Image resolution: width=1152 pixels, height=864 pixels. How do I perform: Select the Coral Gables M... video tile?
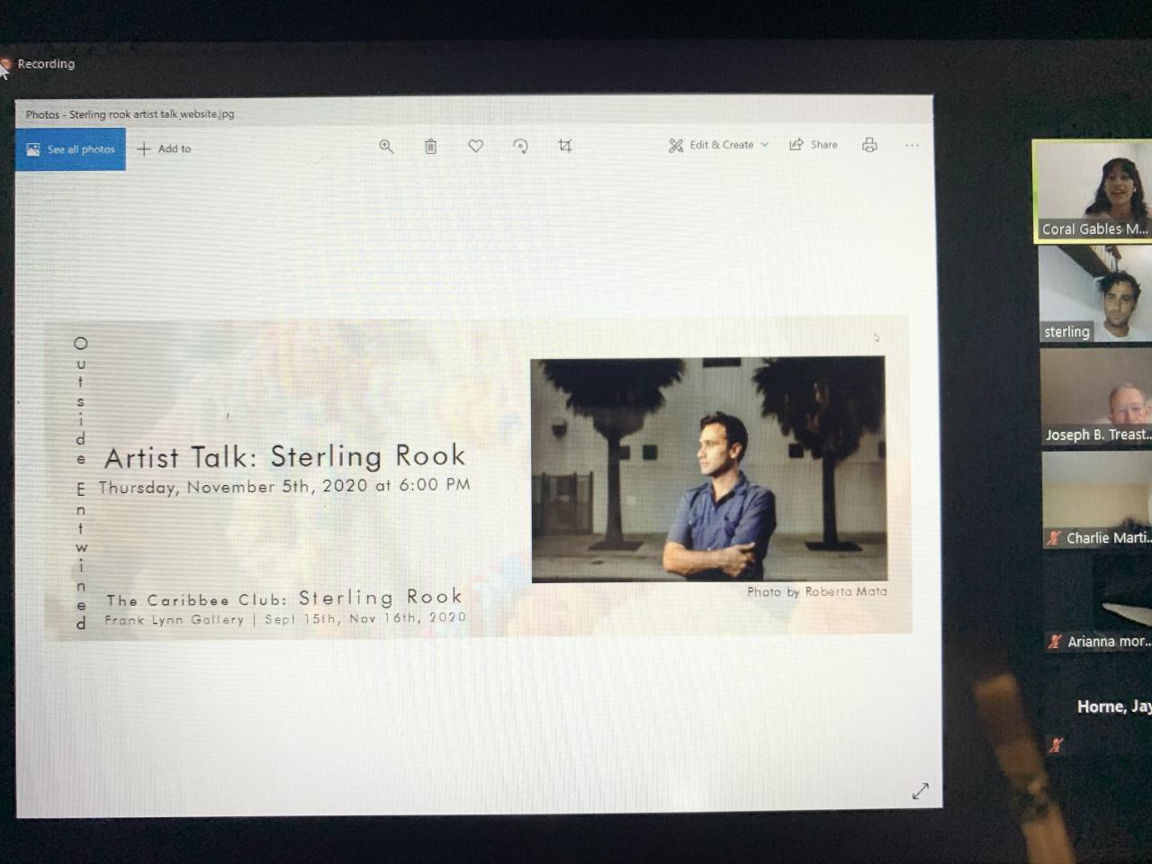(x=1092, y=191)
